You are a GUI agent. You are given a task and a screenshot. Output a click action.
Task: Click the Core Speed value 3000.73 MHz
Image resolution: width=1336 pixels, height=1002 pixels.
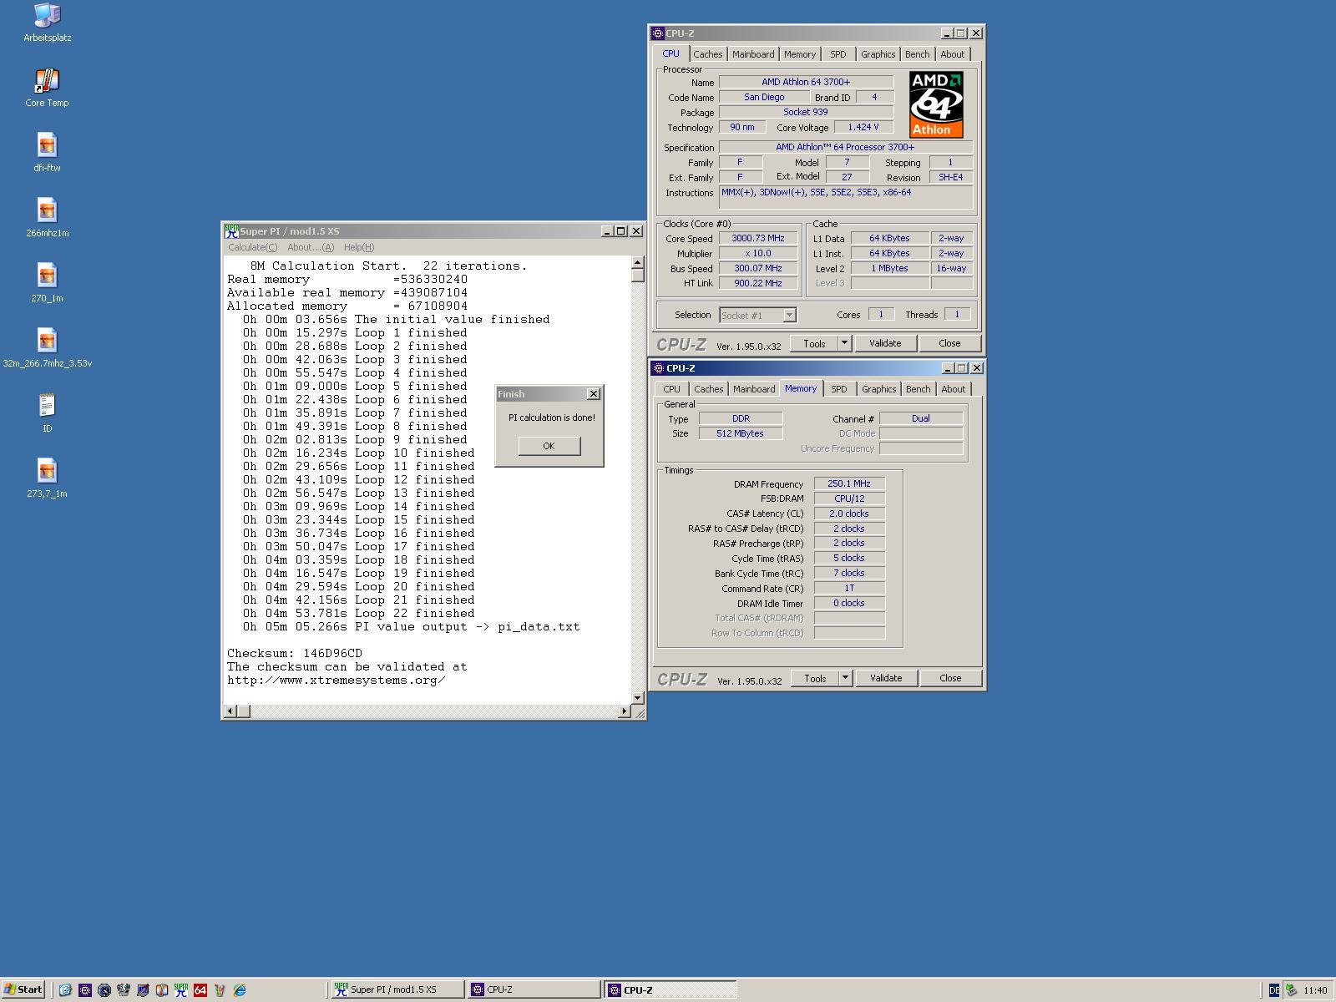pos(758,238)
